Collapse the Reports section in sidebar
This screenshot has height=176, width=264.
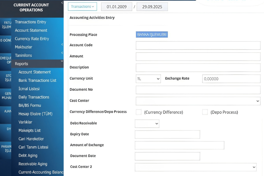click(x=62, y=61)
